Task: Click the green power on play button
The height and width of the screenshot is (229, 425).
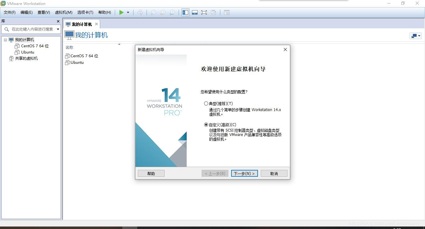Action: tap(121, 12)
